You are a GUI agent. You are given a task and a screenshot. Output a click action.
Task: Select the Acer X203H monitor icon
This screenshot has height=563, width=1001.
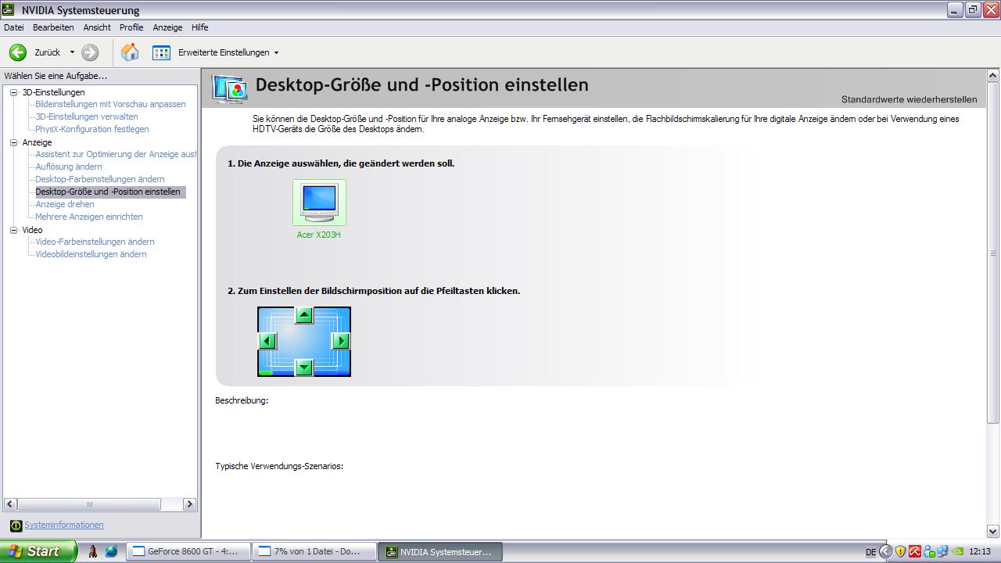click(x=319, y=203)
